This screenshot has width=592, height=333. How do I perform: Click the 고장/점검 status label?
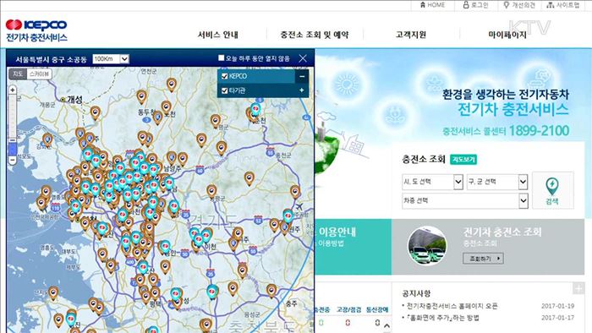pyautogui.click(x=348, y=309)
